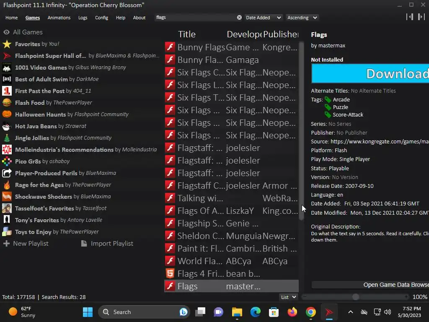The image size is (429, 322).
Task: Click into the search field containing flags
Action: click(195, 18)
